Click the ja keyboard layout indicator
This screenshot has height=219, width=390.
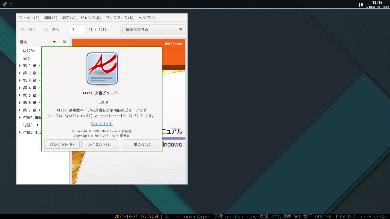[361, 4]
